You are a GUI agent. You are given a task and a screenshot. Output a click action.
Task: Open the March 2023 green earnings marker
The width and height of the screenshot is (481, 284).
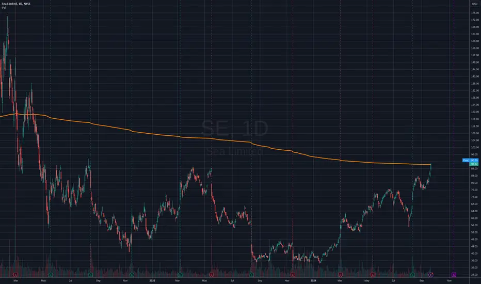(x=180, y=275)
